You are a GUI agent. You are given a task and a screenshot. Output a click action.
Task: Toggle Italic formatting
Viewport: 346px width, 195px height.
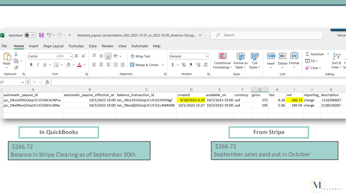pos(38,65)
